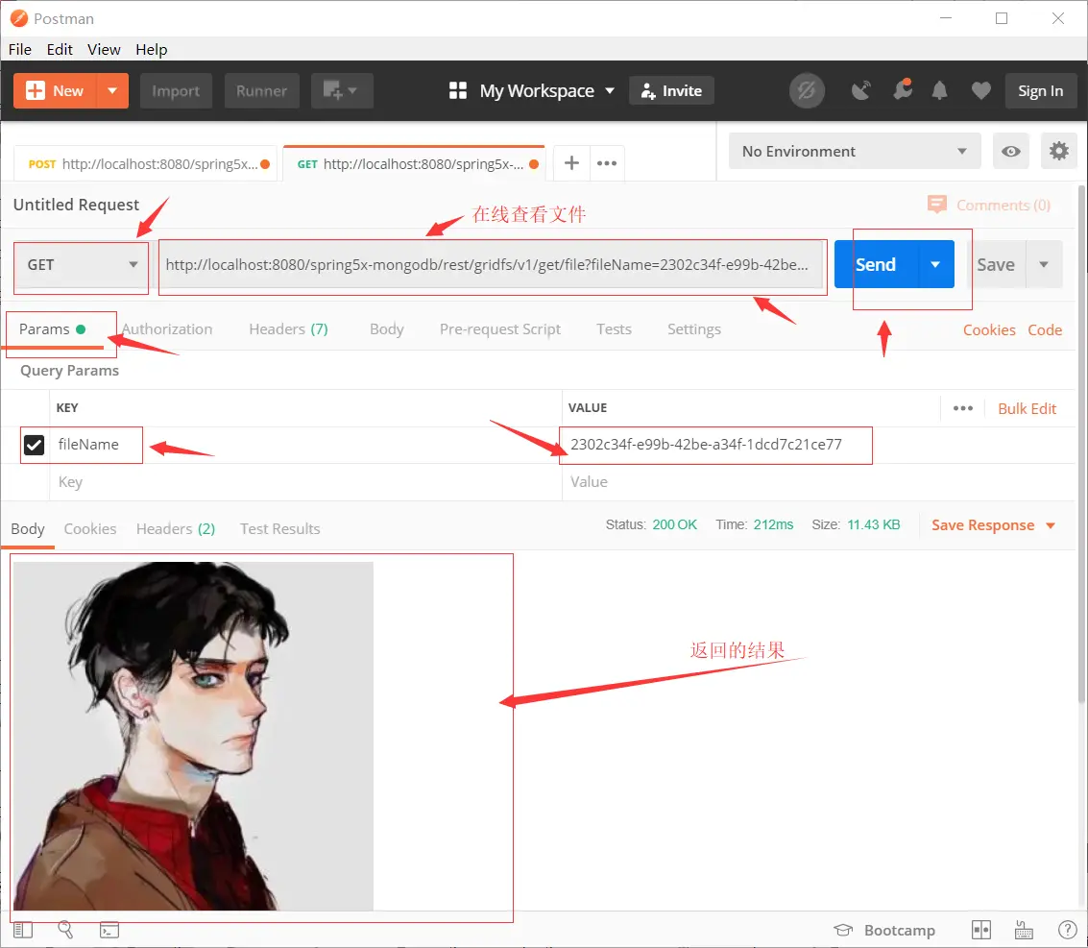Click the 11.43 KB response size
The width and height of the screenshot is (1088, 948).
874,524
